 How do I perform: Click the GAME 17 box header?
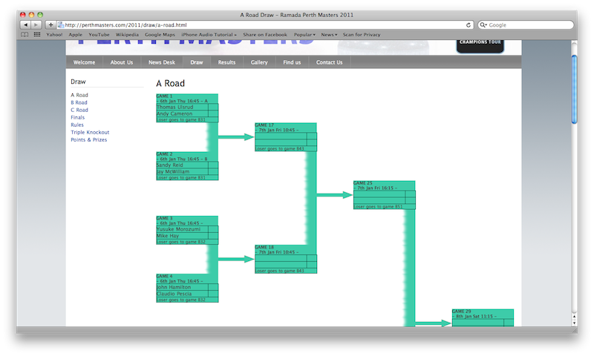pyautogui.click(x=286, y=128)
